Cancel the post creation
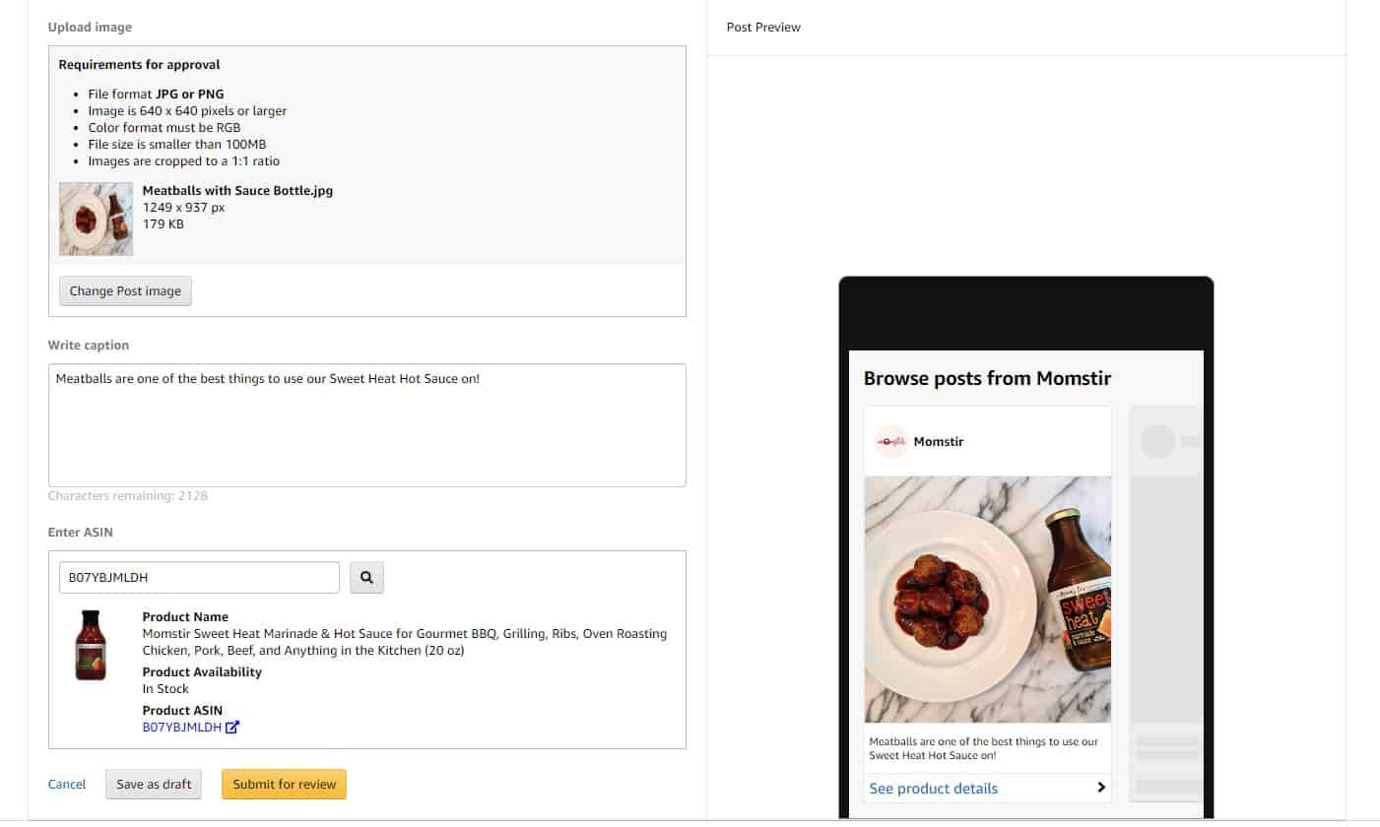The height and width of the screenshot is (827, 1380). [67, 785]
